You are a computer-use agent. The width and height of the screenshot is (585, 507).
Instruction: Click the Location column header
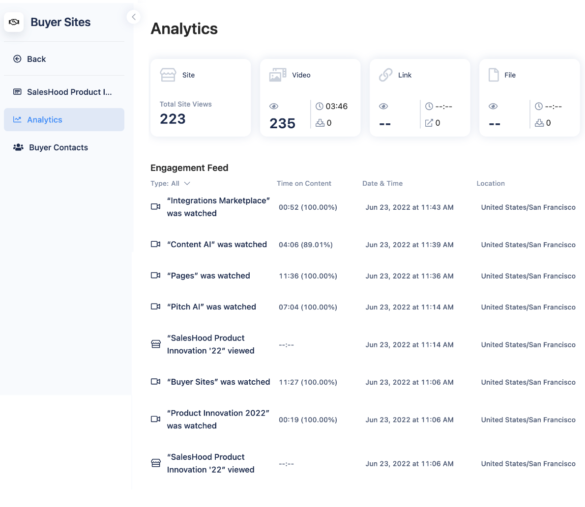click(x=491, y=183)
